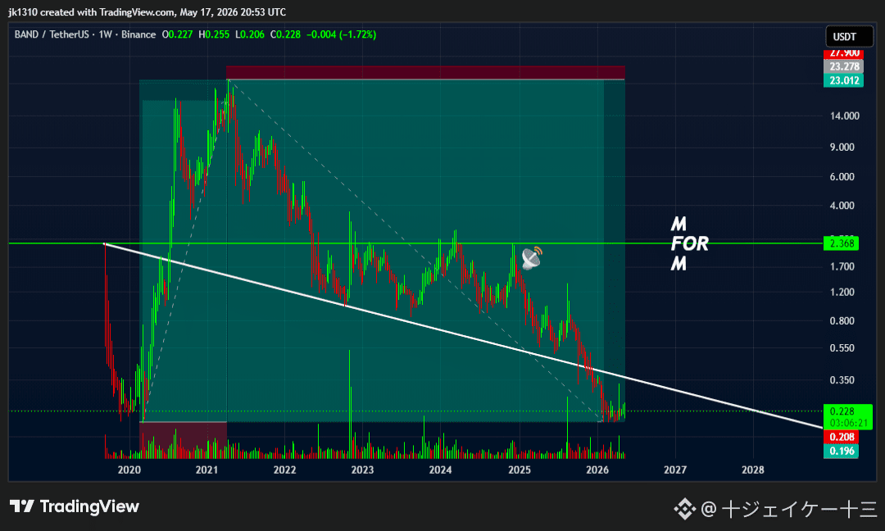Click the open value O0.227
Image resolution: width=885 pixels, height=531 pixels.
tap(177, 34)
